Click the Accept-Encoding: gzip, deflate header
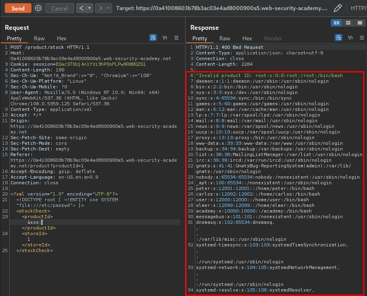 pyautogui.click(x=53, y=171)
